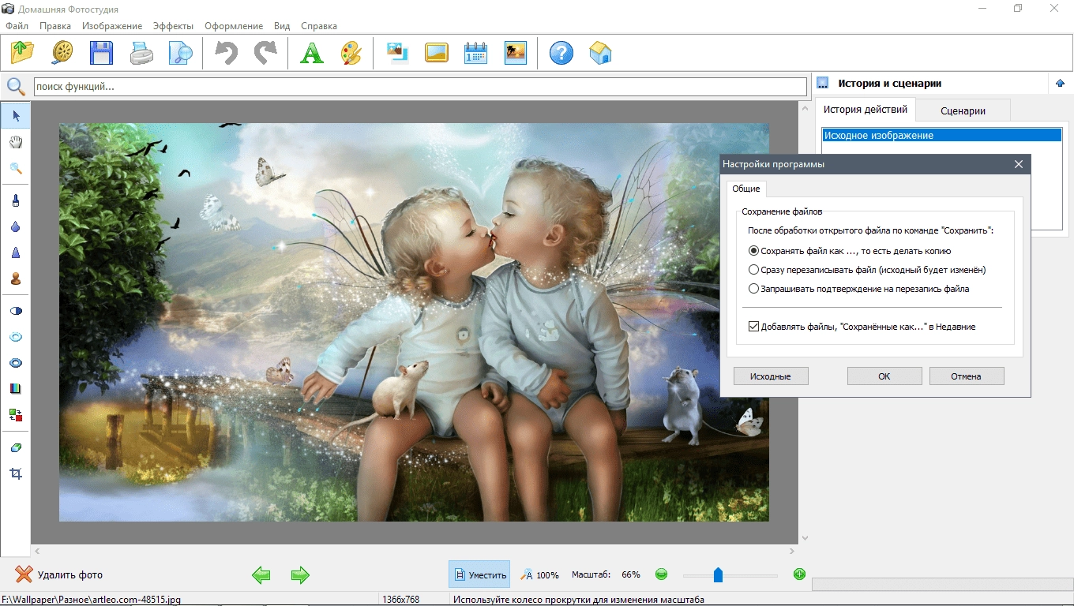Save the image with floppy disk icon
Screen dimensions: 1074x606
click(x=101, y=53)
